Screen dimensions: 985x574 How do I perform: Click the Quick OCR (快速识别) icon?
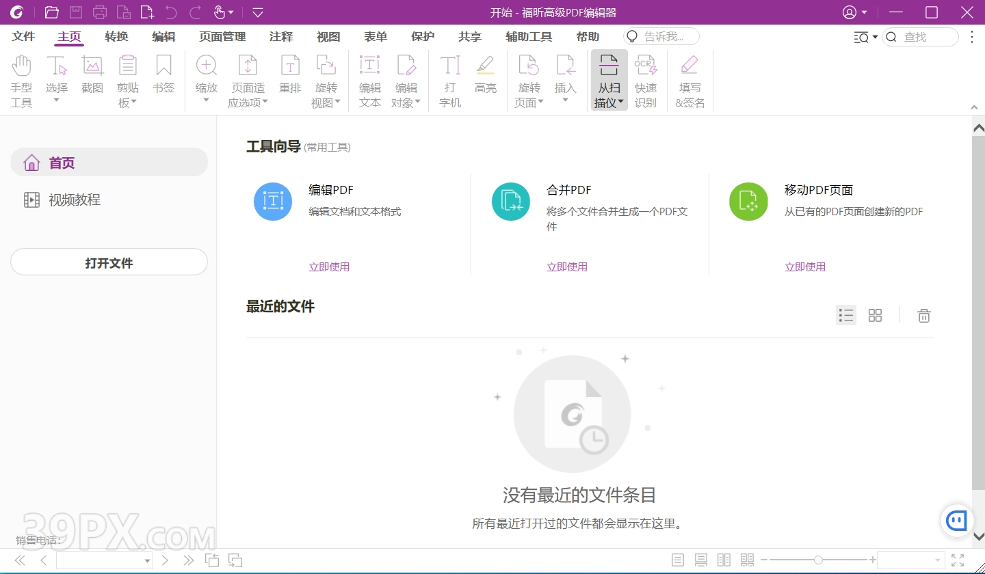pyautogui.click(x=646, y=66)
